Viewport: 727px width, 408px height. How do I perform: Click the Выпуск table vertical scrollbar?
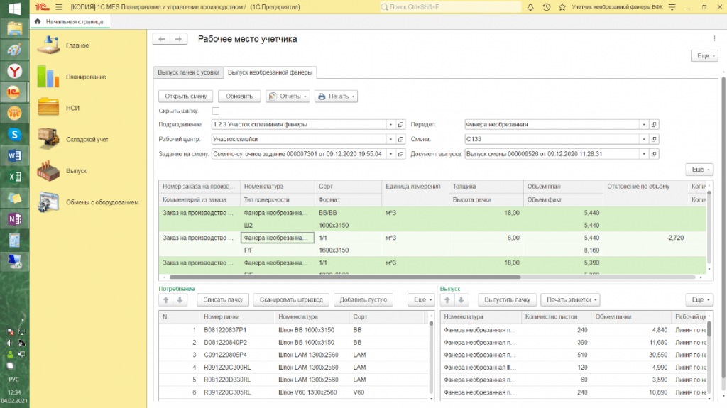point(709,329)
